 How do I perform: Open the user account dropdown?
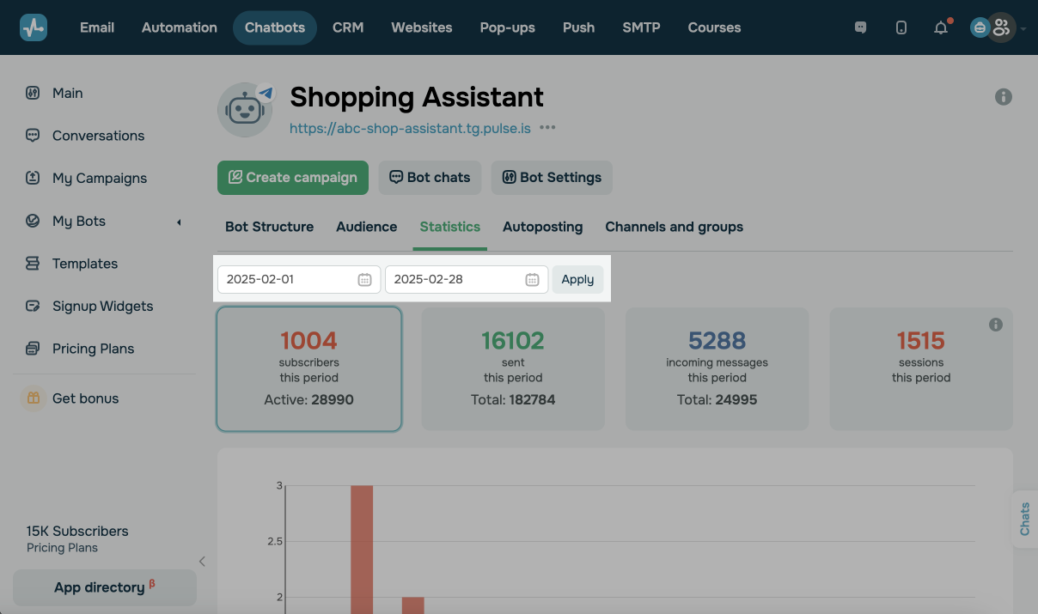[1001, 27]
